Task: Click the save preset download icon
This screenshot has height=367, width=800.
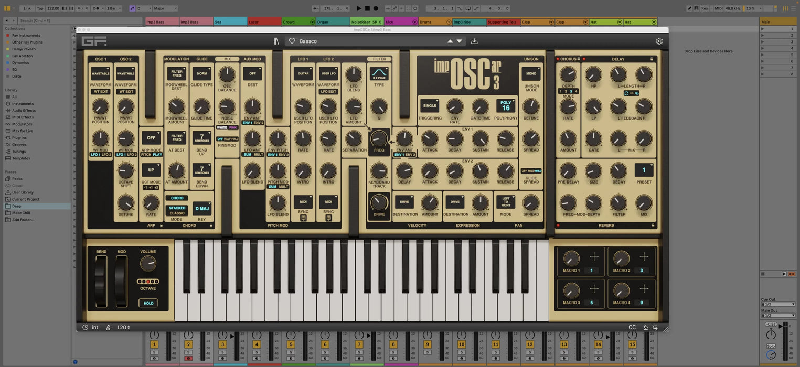Action: pos(474,41)
